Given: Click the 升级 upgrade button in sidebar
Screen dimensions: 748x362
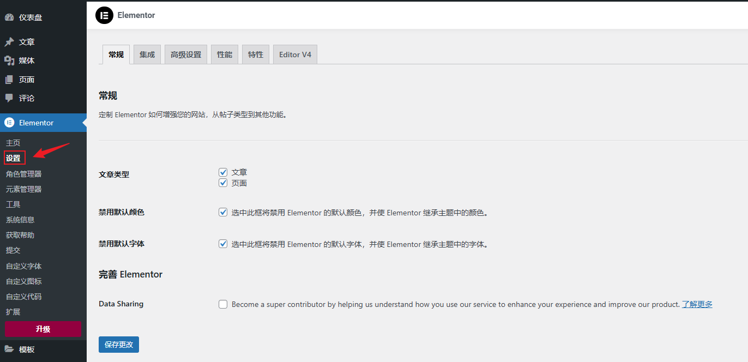Looking at the screenshot, I should pyautogui.click(x=43, y=329).
